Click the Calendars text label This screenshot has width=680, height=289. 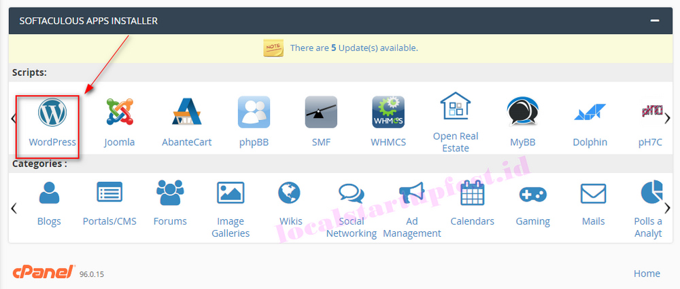(473, 222)
